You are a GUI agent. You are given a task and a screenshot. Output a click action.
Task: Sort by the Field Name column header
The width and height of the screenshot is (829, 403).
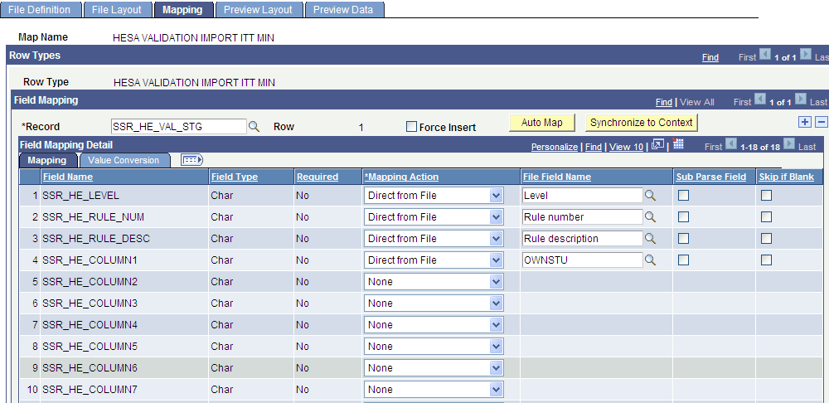click(68, 177)
